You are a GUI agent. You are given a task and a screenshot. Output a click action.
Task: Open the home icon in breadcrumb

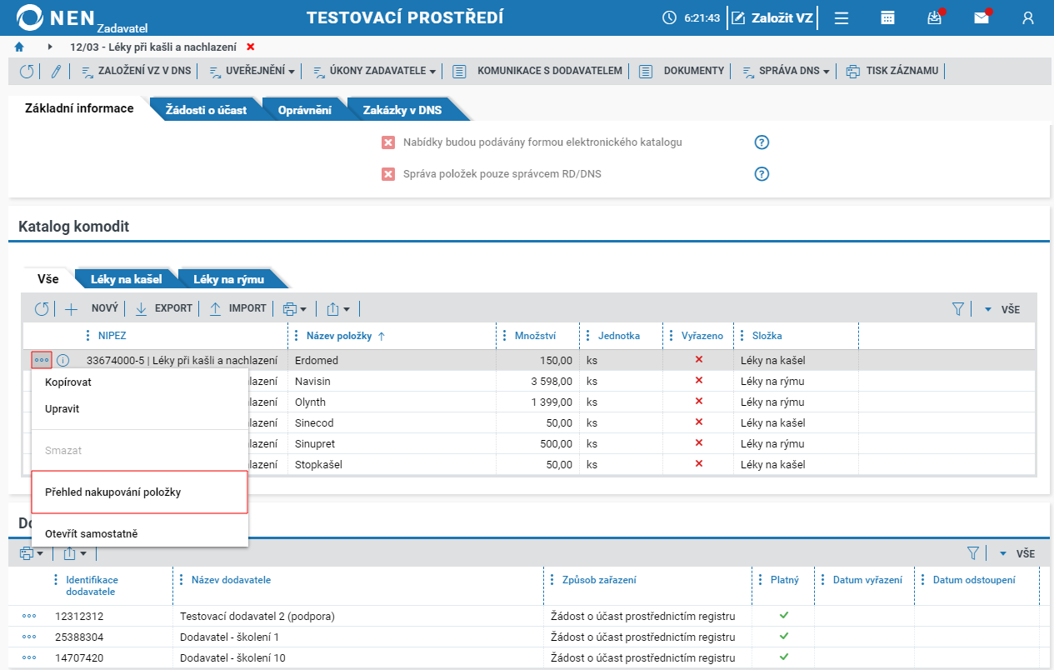[19, 47]
